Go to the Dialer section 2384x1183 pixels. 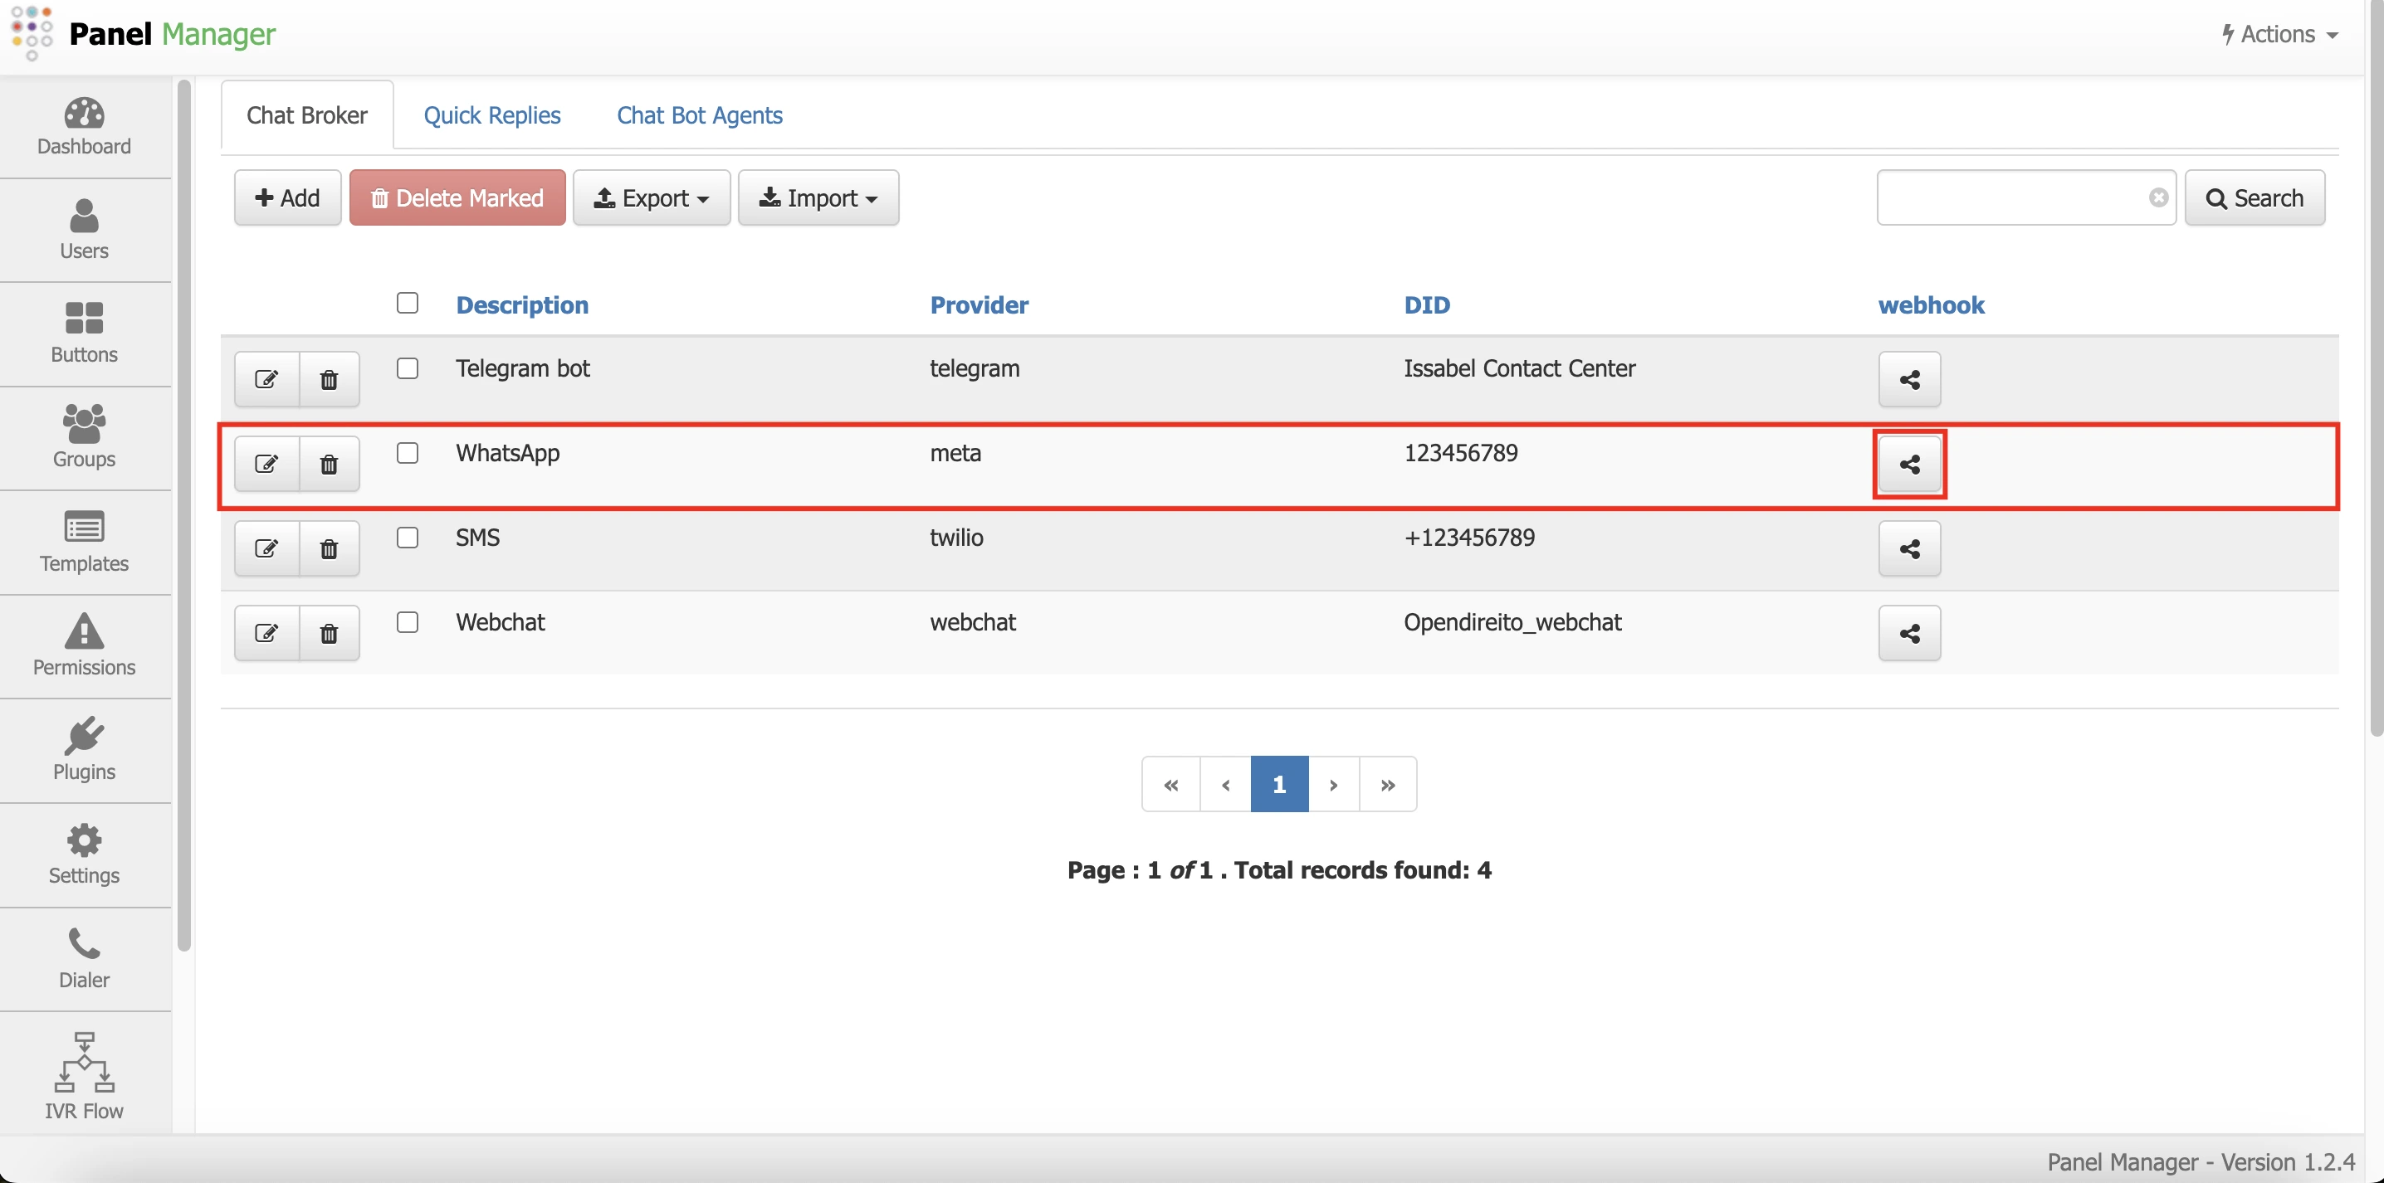pos(84,958)
